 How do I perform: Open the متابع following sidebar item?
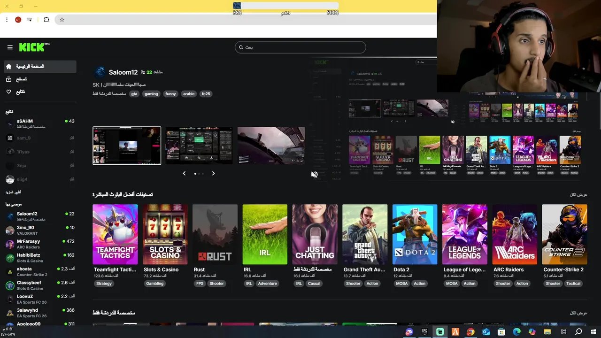pos(39,92)
